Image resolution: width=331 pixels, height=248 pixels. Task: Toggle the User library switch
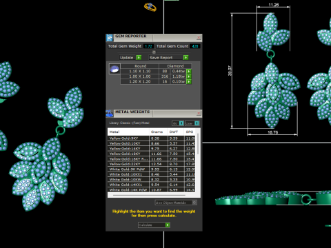(192, 123)
